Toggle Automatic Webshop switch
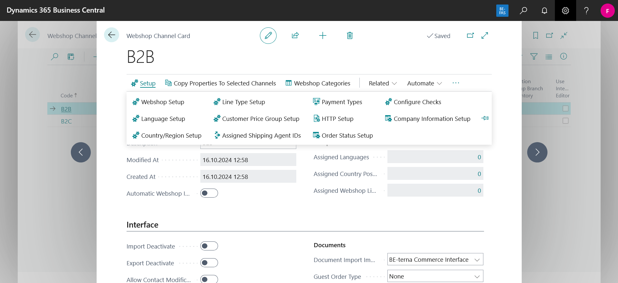This screenshot has height=283, width=618. 209,193
